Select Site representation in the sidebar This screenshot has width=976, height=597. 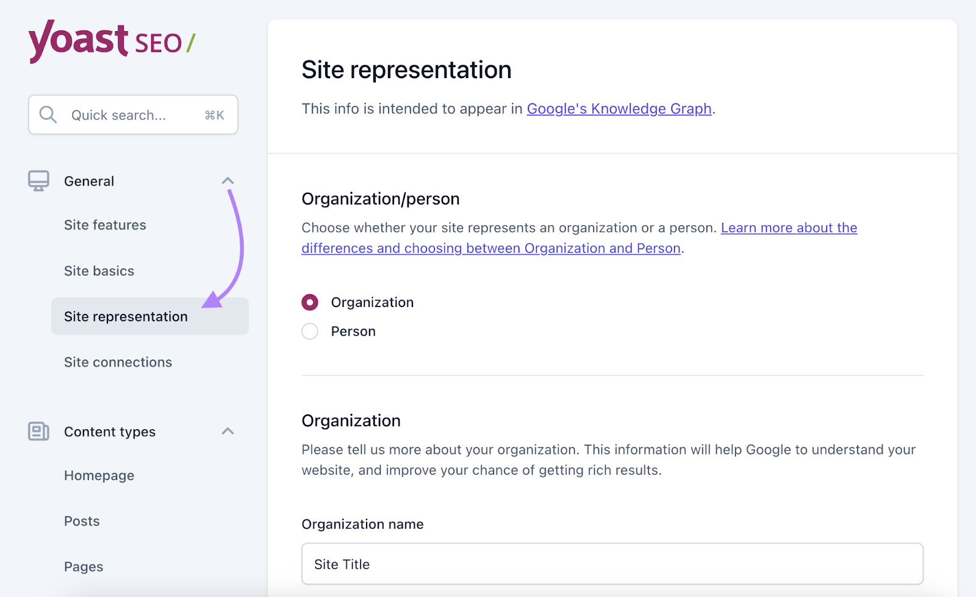point(126,316)
